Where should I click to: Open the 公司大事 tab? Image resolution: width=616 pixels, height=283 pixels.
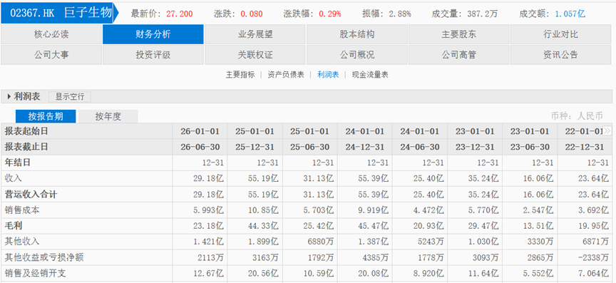51,55
